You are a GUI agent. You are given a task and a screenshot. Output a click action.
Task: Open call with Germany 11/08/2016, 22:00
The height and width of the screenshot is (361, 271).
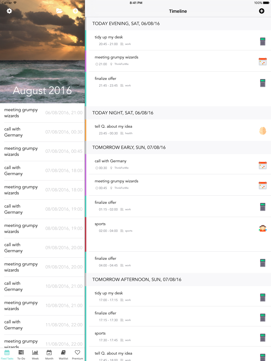tap(42, 325)
